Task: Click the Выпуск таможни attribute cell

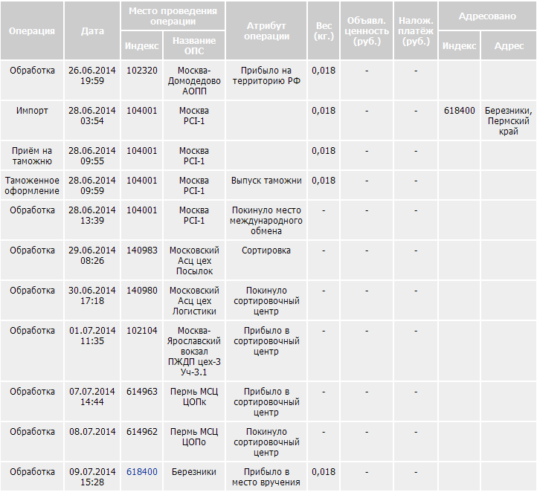Action: [x=266, y=181]
